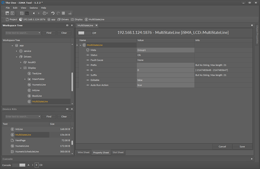Open the Sedona menu
Screen dimensions: 260x169
click(x=33, y=8)
